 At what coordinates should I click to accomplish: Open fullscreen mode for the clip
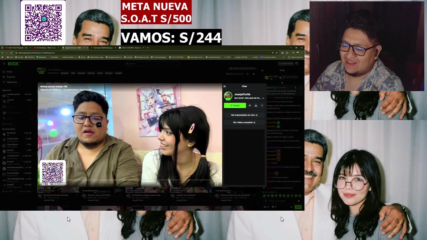217,184
